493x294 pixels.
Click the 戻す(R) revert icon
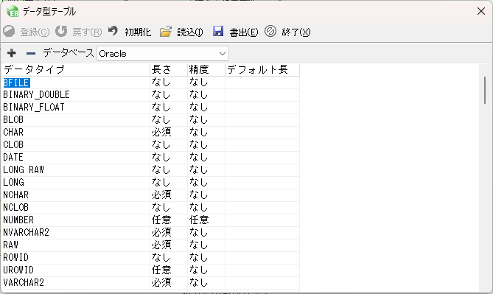pyautogui.click(x=61, y=32)
